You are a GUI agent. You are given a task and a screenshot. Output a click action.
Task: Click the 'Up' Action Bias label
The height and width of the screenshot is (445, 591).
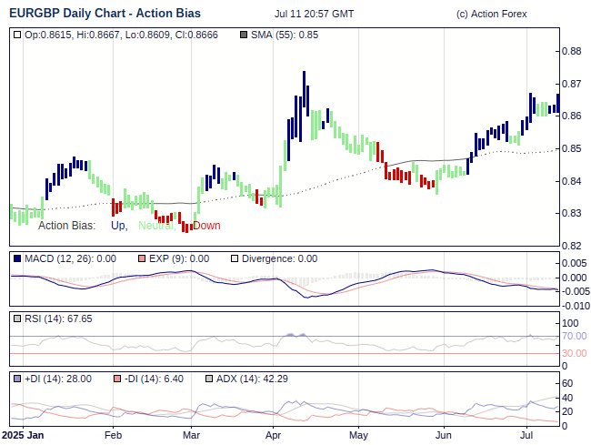tap(118, 226)
